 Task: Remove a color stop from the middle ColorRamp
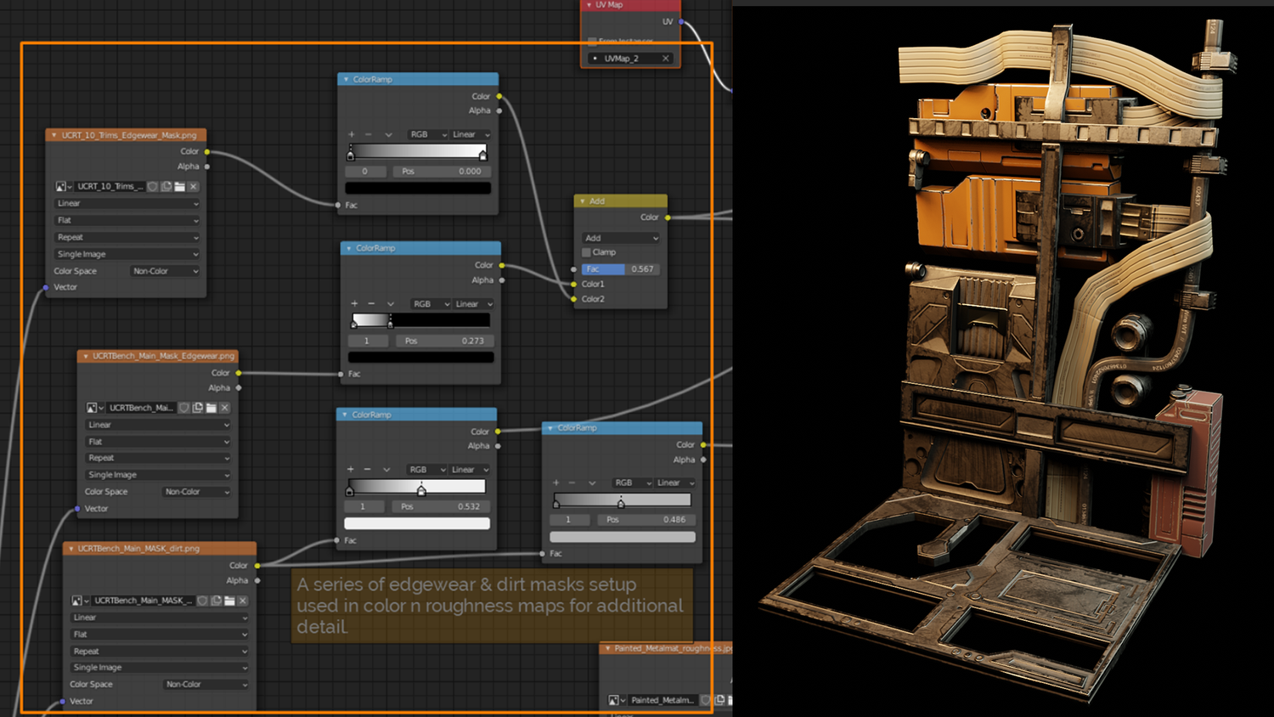(371, 303)
